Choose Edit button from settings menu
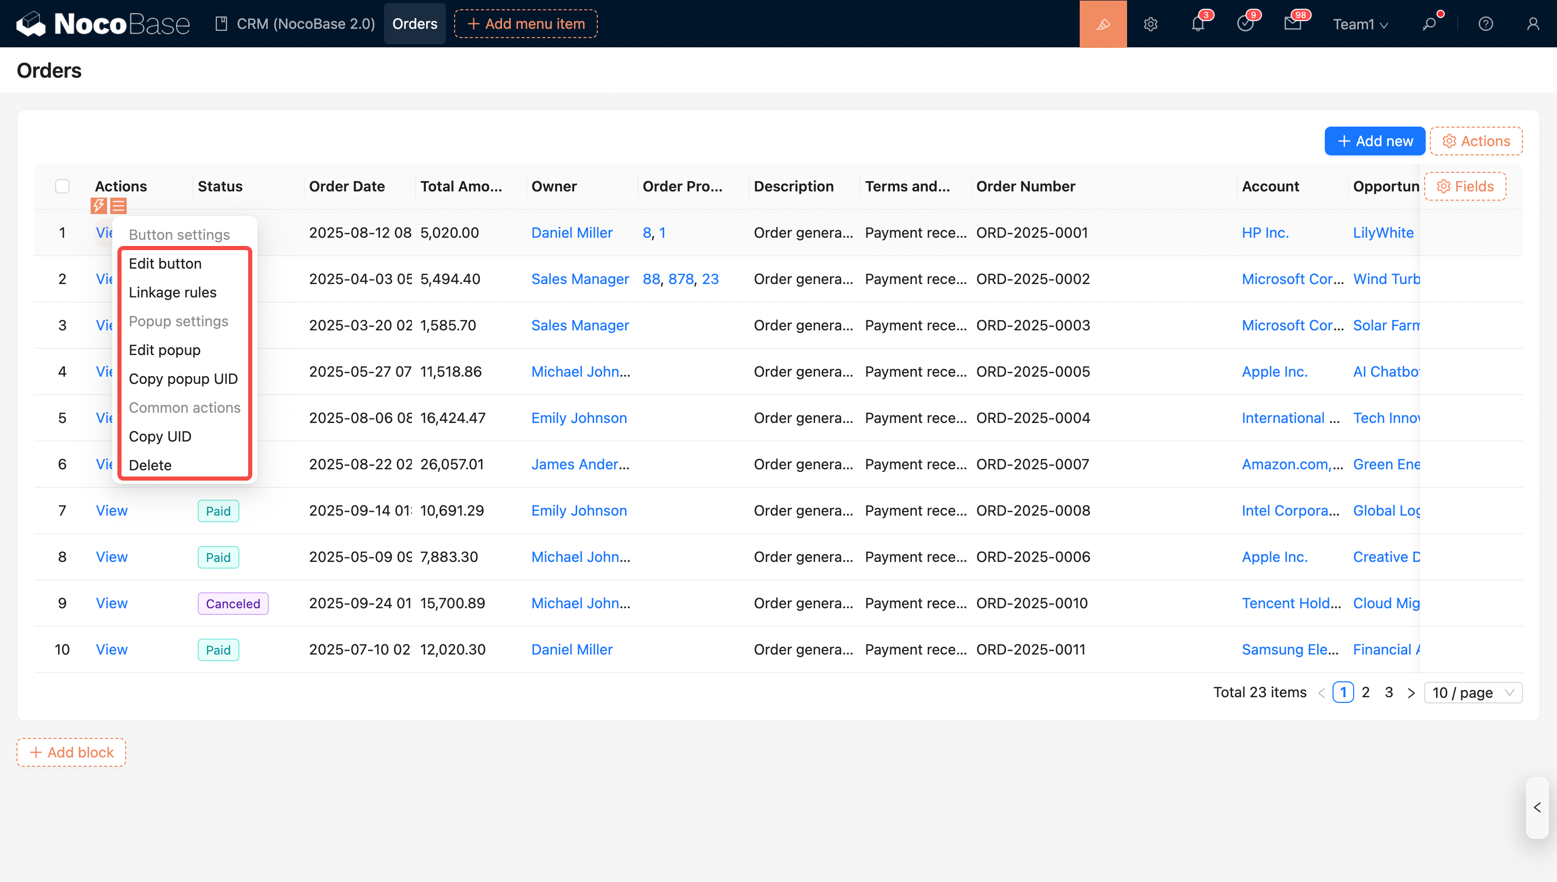The height and width of the screenshot is (882, 1557). 165,263
